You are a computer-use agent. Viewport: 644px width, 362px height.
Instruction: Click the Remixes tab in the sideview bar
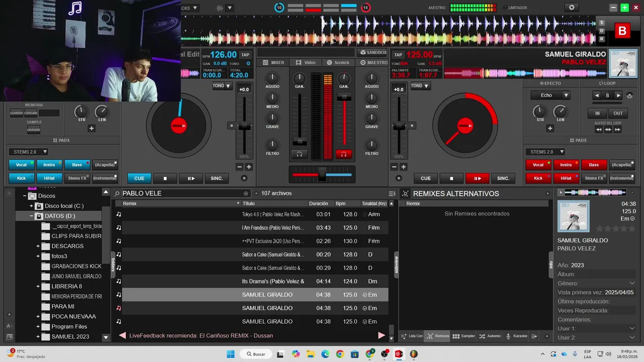pyautogui.click(x=438, y=336)
